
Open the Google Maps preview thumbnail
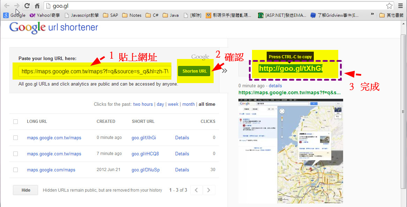[x=290, y=151]
